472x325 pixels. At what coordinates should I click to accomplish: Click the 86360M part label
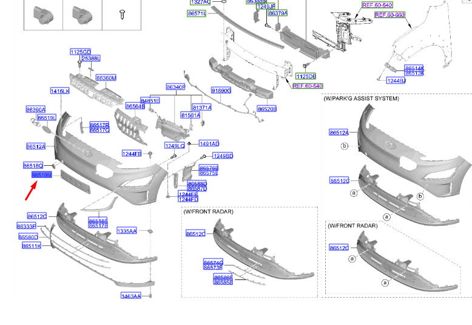tap(106, 78)
